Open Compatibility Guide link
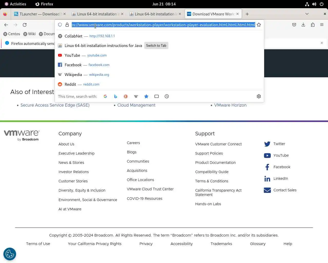This screenshot has width=328, height=263. click(x=212, y=172)
